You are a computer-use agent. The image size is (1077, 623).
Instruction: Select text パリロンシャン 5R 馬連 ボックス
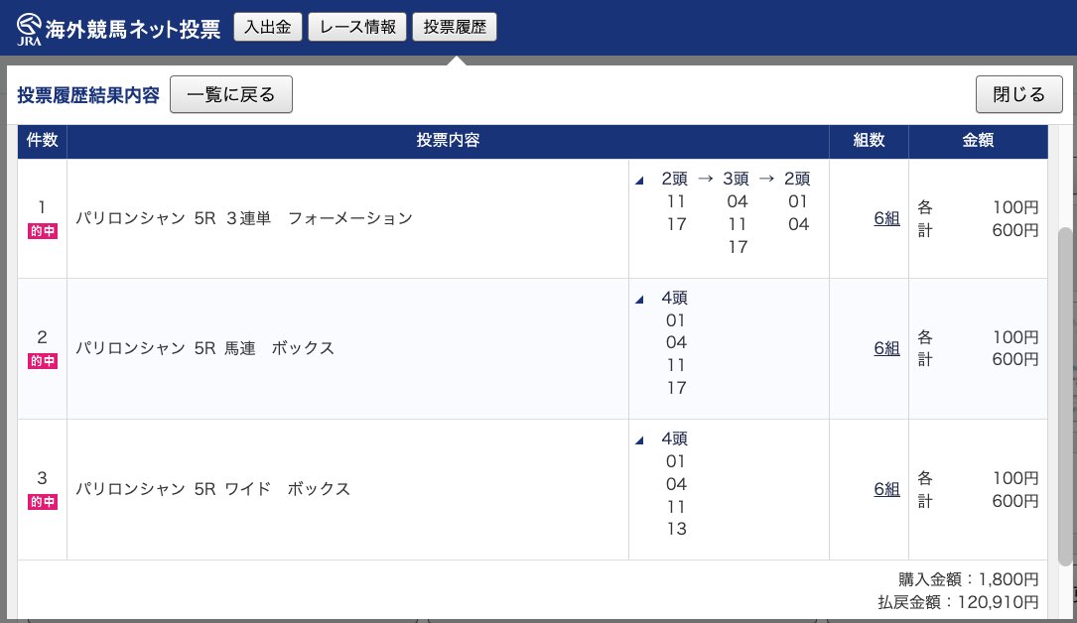[204, 348]
